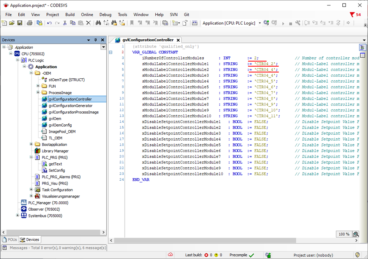This screenshot has height=259, width=368.
Task: Click the Save project toolbar icon
Action: 19,23
